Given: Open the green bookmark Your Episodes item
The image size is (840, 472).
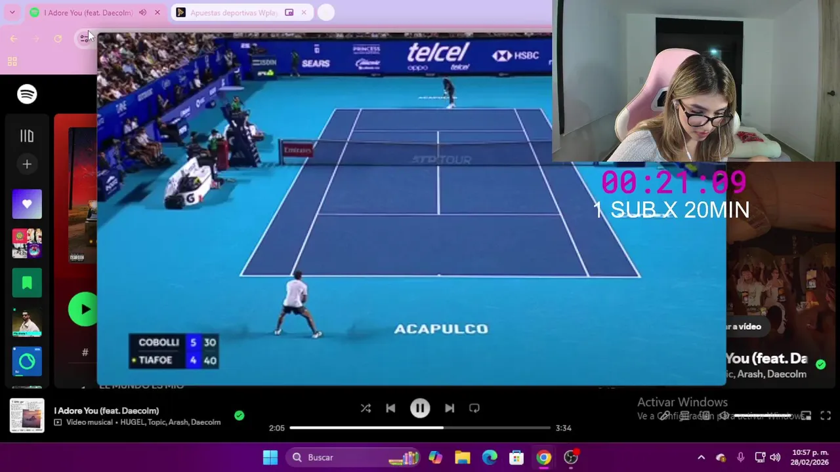Looking at the screenshot, I should point(27,283).
